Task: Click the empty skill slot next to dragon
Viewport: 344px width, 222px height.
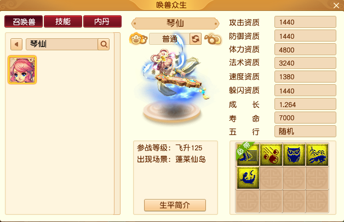Action: point(271,178)
